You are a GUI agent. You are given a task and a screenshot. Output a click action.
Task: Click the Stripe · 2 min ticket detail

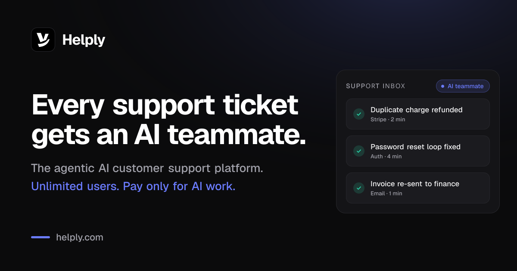click(x=388, y=119)
